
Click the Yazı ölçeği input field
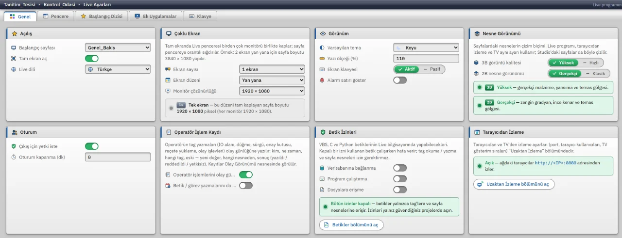pyautogui.click(x=426, y=59)
